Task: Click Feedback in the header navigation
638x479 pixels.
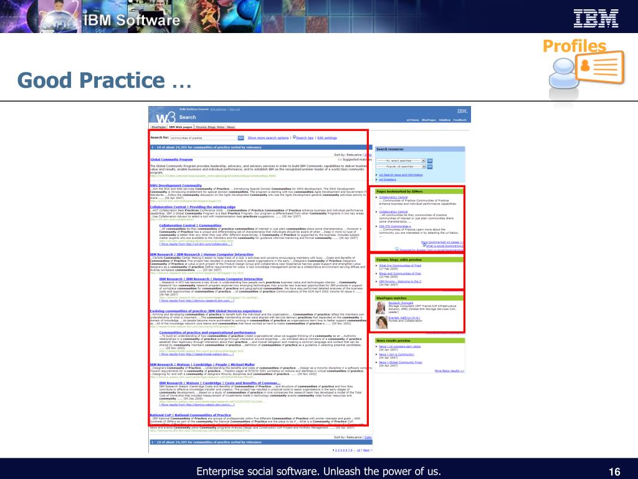Action: point(460,120)
